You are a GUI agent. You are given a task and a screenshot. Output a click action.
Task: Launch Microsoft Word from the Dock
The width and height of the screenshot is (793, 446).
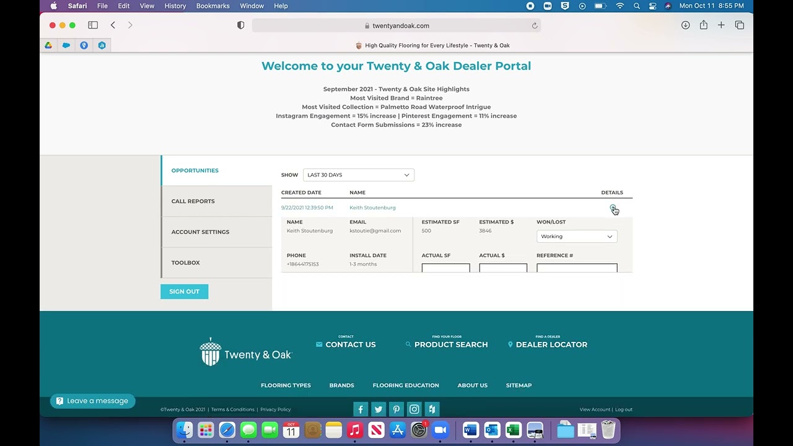pyautogui.click(x=470, y=430)
